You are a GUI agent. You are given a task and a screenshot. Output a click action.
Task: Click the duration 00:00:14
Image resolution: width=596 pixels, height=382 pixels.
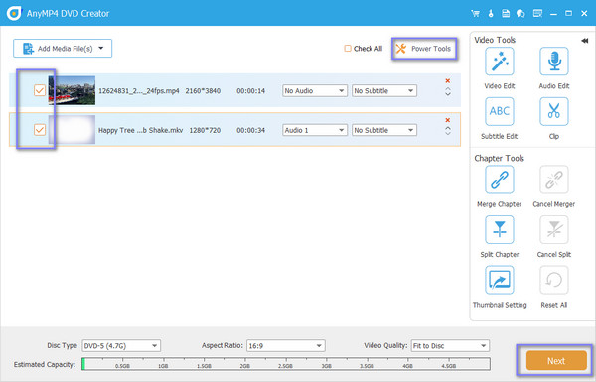tap(251, 91)
